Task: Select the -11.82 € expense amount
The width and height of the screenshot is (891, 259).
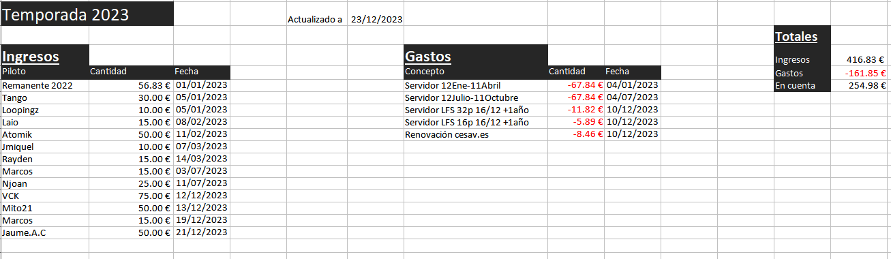Action: click(576, 110)
